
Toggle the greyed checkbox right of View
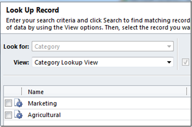(185, 62)
